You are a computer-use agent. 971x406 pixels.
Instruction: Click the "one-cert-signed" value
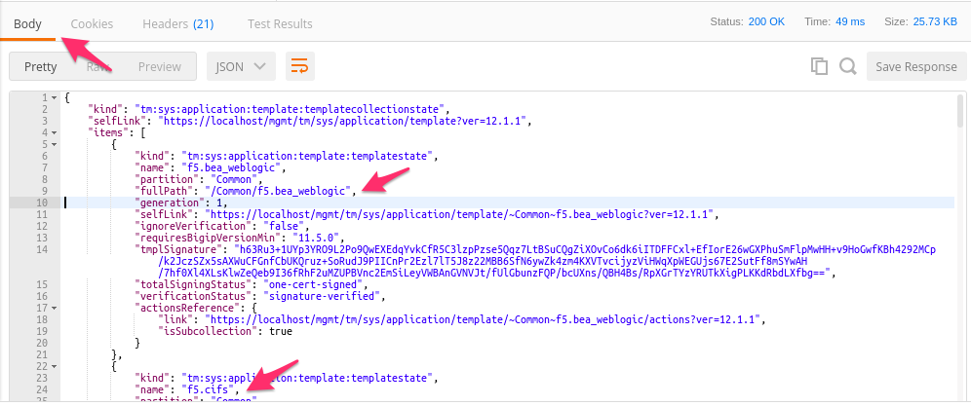click(x=317, y=284)
